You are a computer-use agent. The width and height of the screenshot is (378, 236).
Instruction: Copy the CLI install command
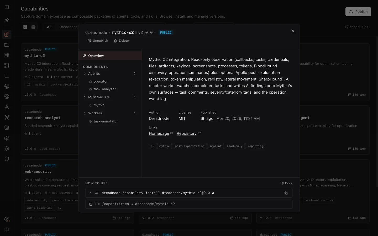coord(286,193)
